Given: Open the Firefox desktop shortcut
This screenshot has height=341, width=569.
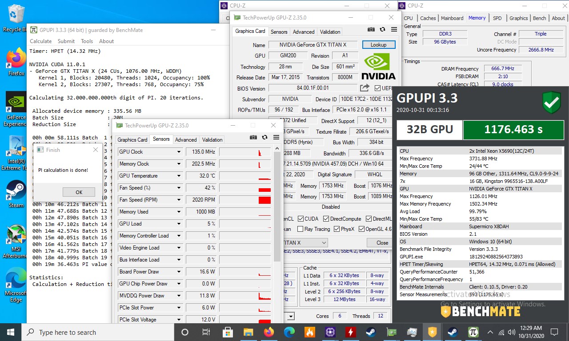Looking at the screenshot, I should click(x=16, y=61).
